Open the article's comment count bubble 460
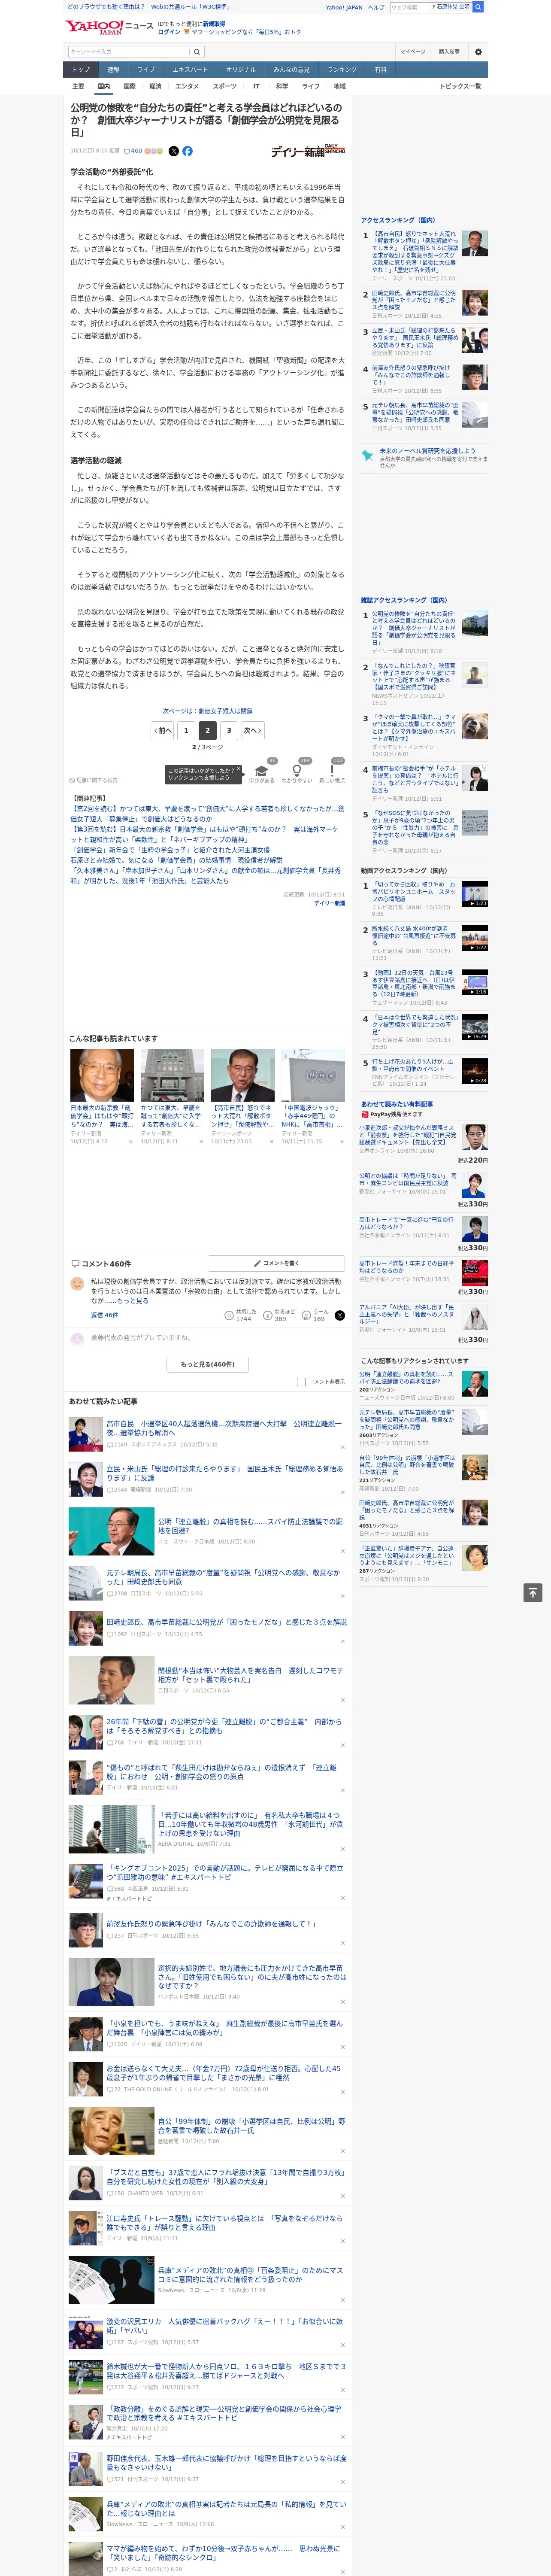This screenshot has height=2576, width=551. point(134,151)
